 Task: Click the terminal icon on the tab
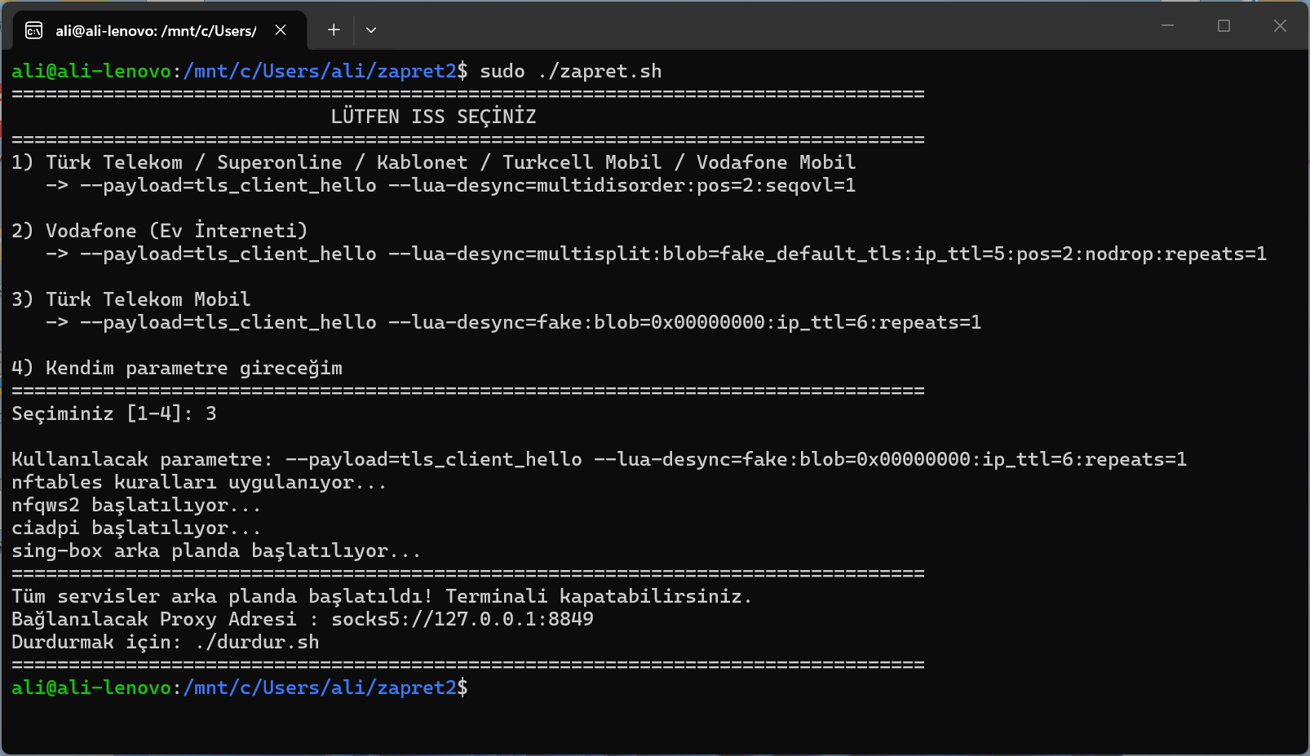34,31
